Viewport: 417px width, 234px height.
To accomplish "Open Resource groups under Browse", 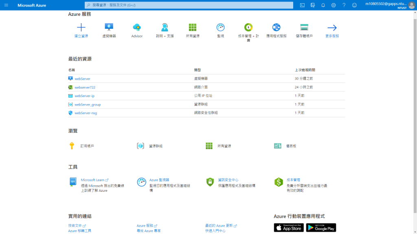I will (149, 146).
